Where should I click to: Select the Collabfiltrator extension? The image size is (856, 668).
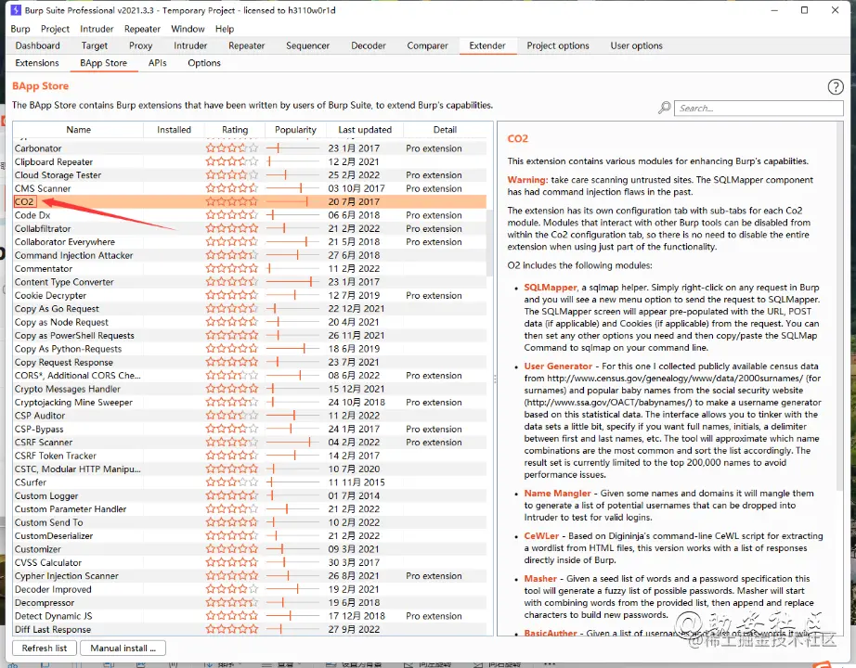(x=250, y=228)
